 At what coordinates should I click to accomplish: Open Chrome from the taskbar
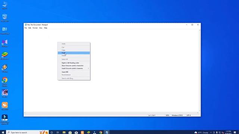100,133
